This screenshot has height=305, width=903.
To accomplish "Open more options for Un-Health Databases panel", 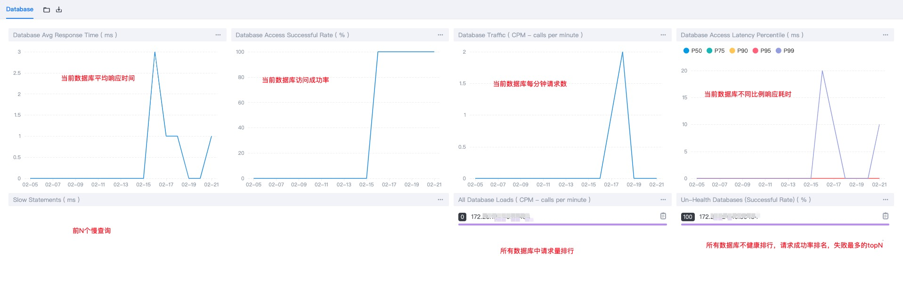I will tap(886, 200).
